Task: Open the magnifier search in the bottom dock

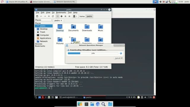Action: 104,104
